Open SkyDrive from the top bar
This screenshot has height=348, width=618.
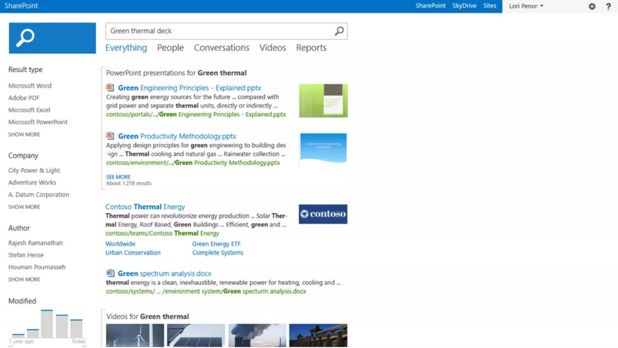[x=464, y=6]
